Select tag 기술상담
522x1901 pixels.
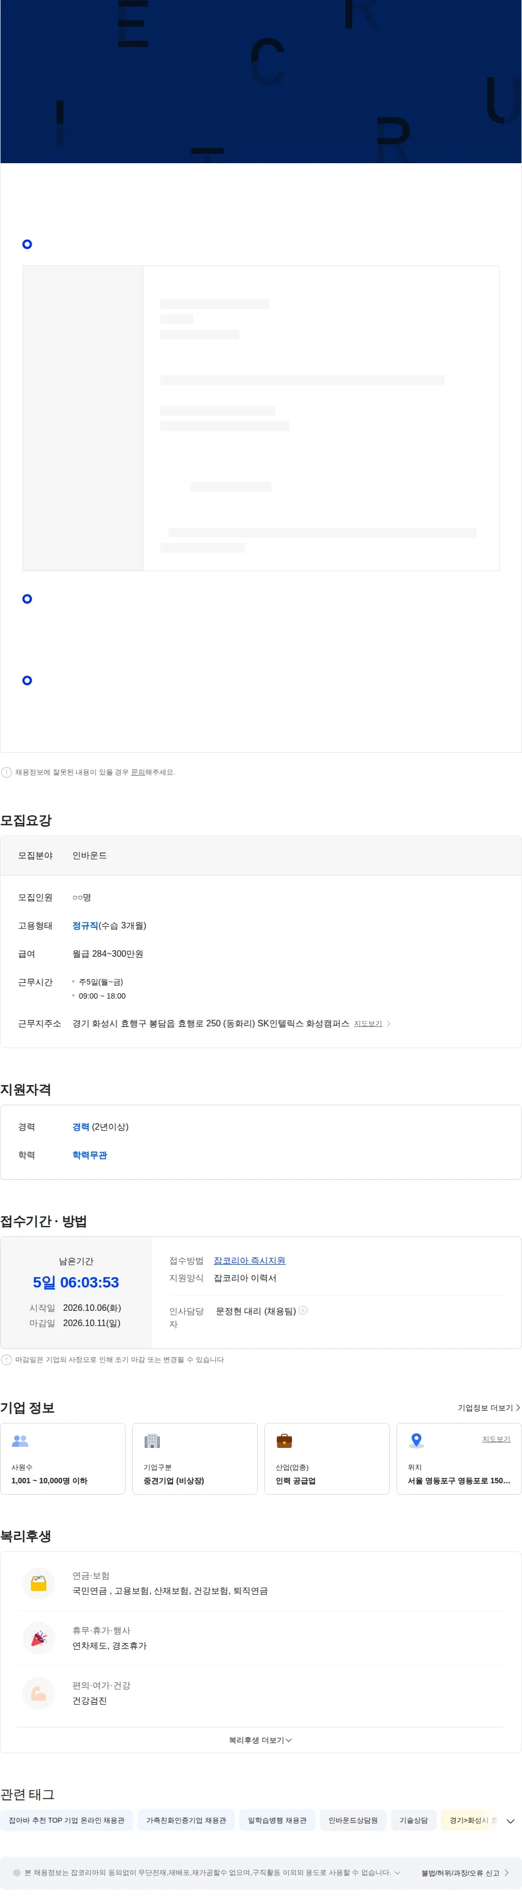coord(414,1820)
